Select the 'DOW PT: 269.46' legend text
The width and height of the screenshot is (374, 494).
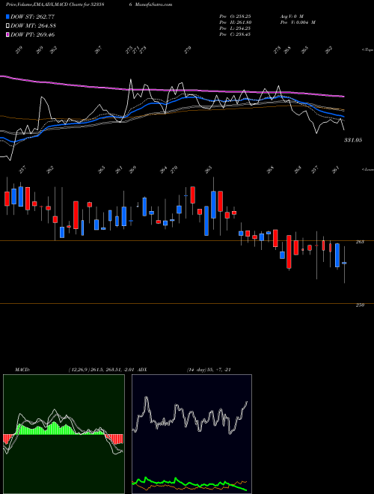33,34
